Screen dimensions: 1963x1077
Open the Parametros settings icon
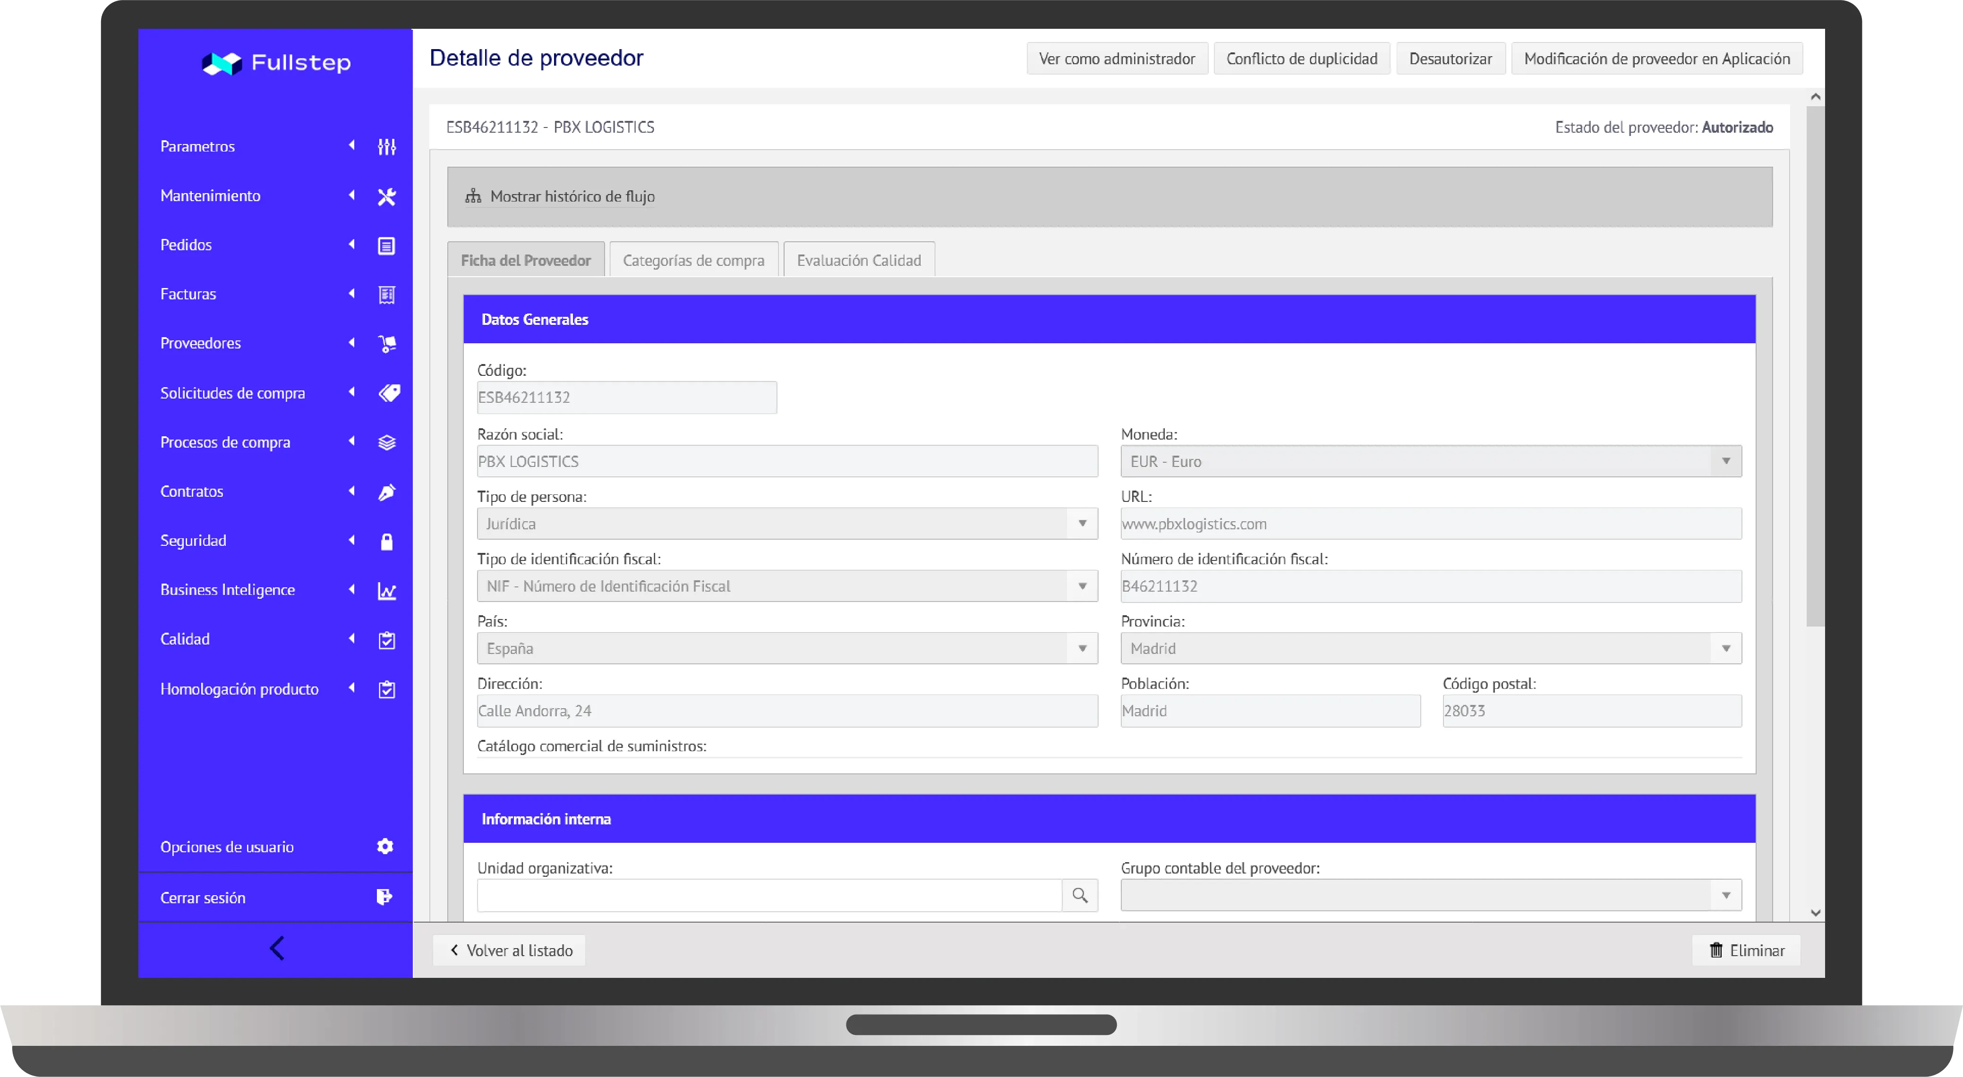(x=387, y=147)
